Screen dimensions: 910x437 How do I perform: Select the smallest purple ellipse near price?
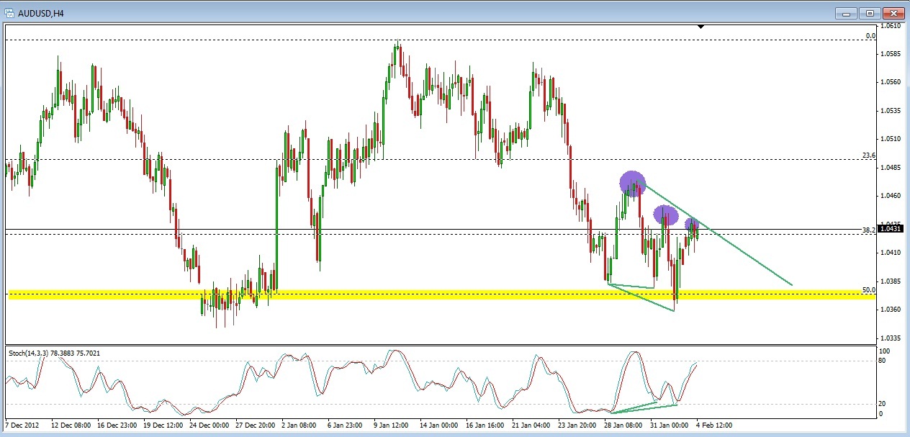pyautogui.click(x=692, y=225)
